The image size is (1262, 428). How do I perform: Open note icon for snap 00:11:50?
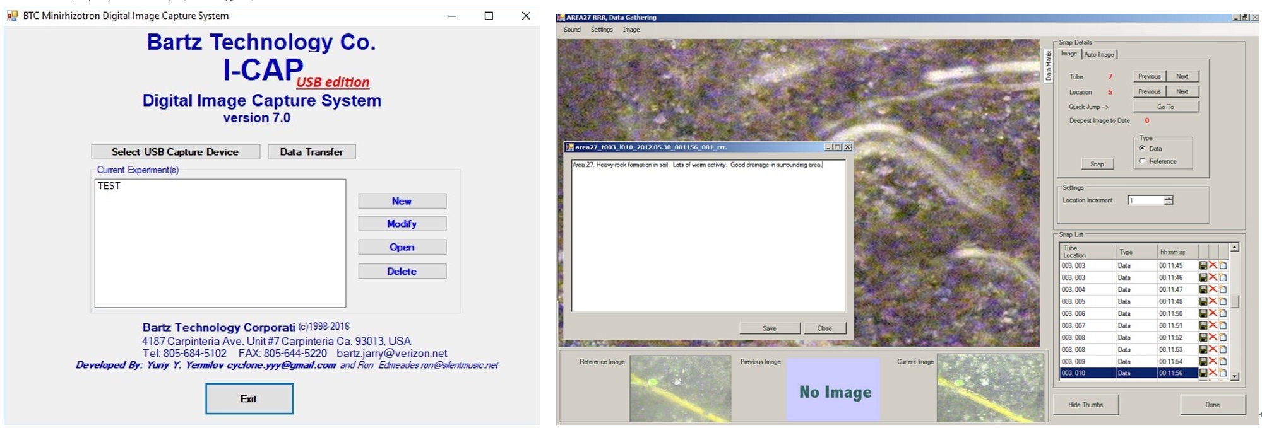click(x=1223, y=313)
